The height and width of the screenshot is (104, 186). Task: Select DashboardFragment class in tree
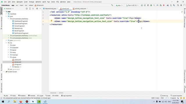click(x=21, y=21)
